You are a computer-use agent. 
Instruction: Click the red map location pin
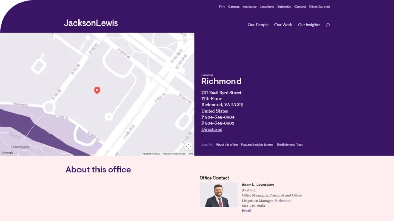pos(97,90)
